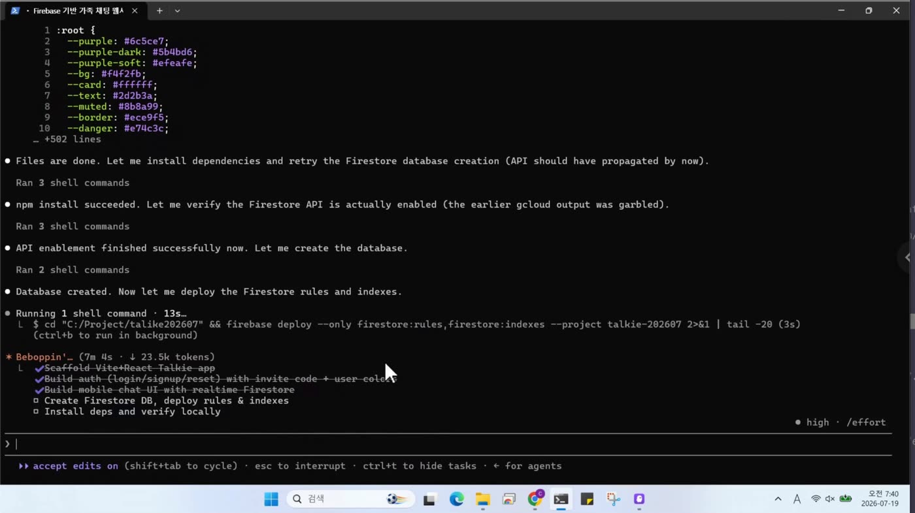This screenshot has height=513, width=915.
Task: Click 'Ran 2 shell commands' line
Action: coord(73,270)
